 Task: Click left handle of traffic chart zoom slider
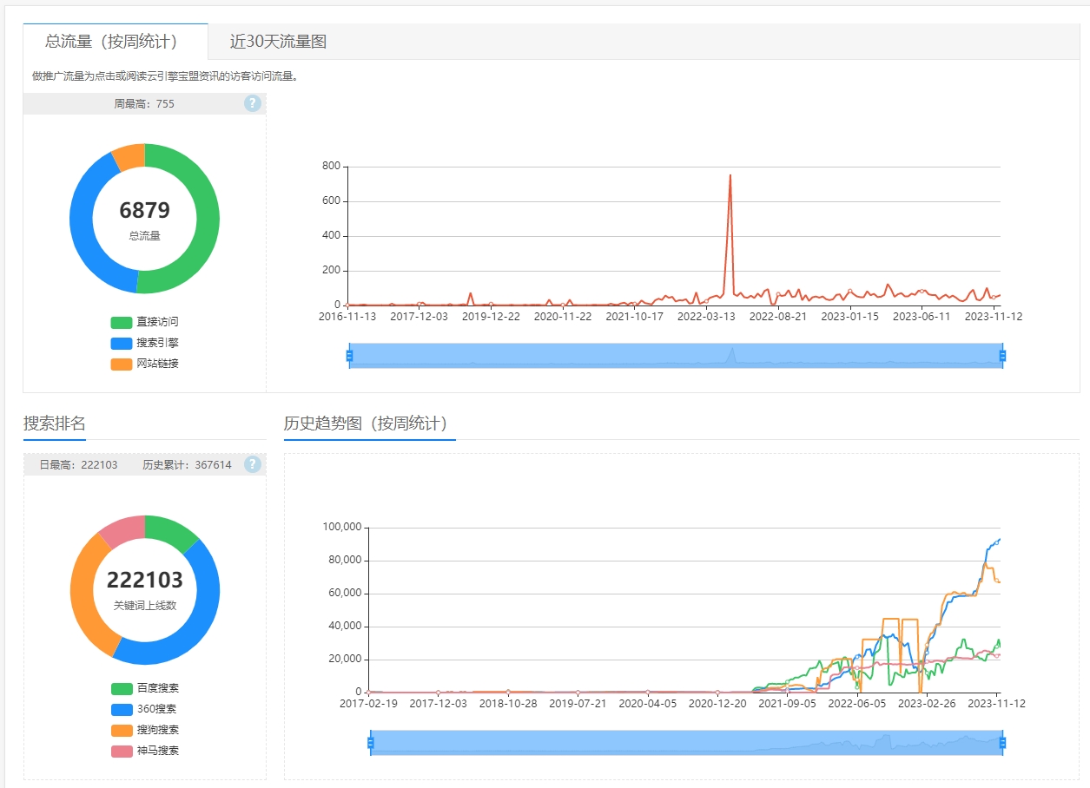350,356
